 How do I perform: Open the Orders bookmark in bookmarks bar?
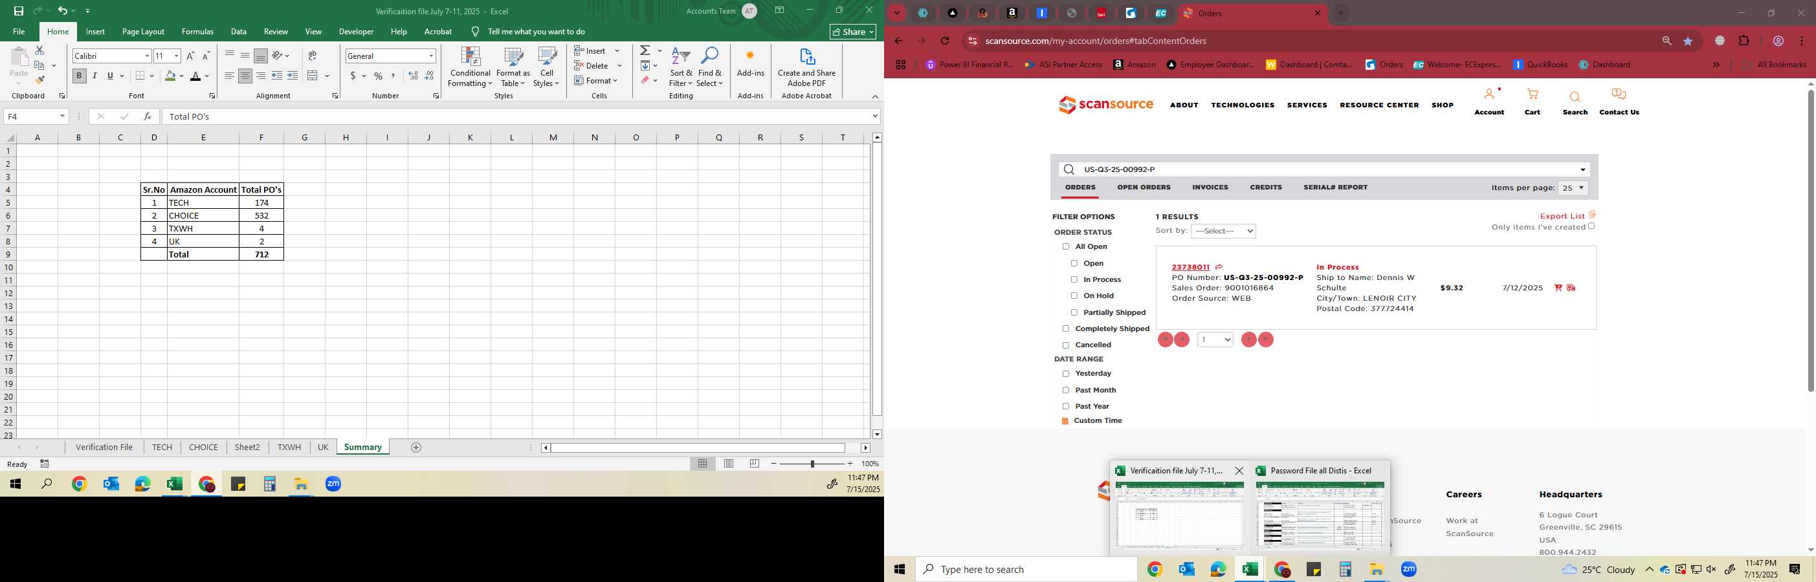coord(1384,65)
